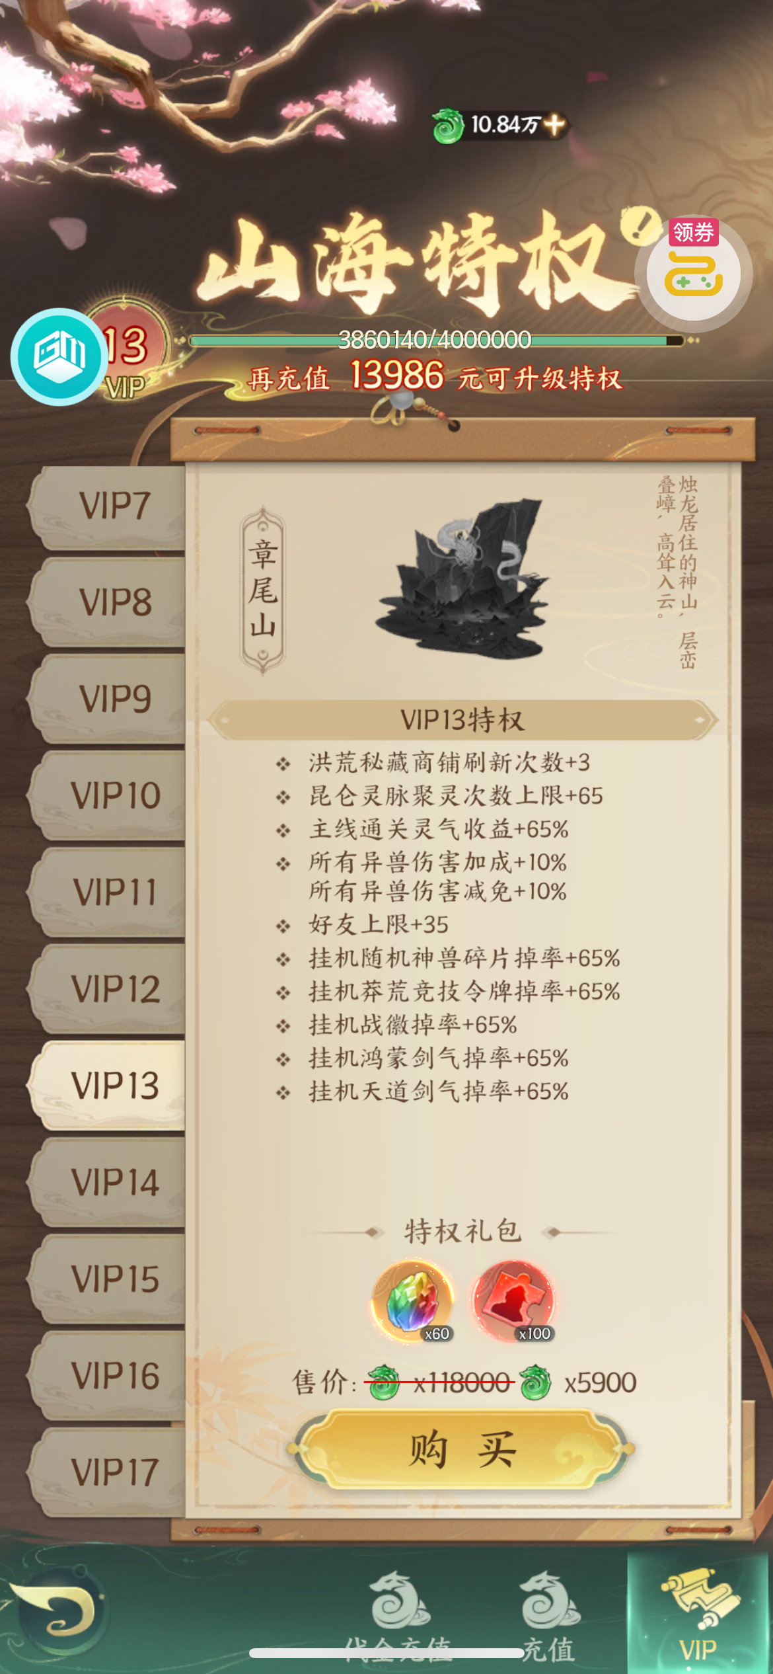Switch to the VIP7 tab
773x1674 pixels.
click(x=108, y=507)
